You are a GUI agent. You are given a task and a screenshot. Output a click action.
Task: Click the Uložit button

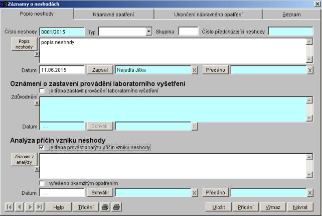[218, 207]
